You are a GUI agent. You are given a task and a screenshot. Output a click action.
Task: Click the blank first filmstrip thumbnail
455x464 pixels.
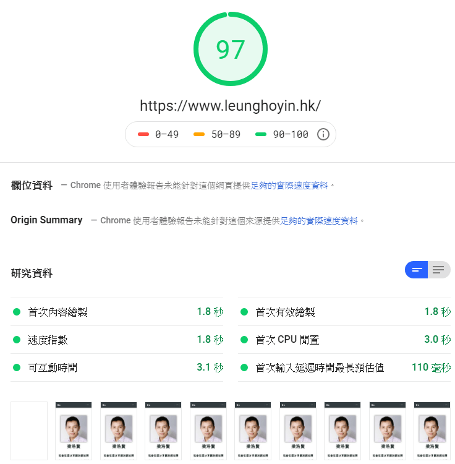tap(29, 431)
